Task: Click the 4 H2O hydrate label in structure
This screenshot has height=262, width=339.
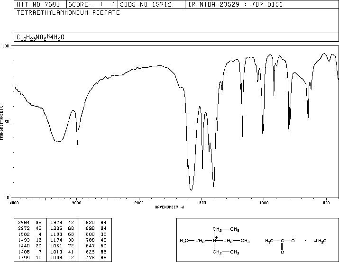Action: pyautogui.click(x=320, y=241)
